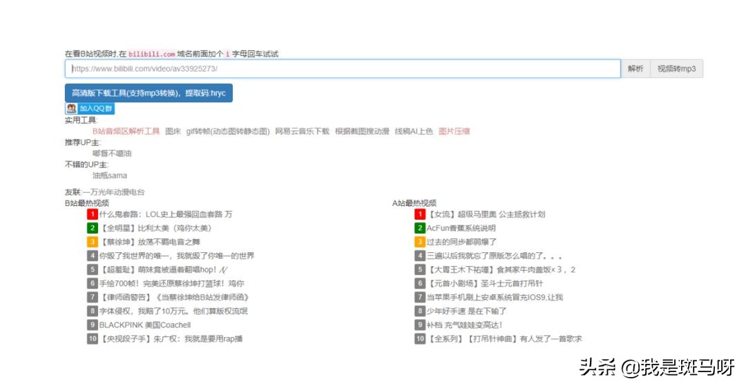Click the blue 高清版下载工具 button
Screen dimensions: 746x388
click(x=149, y=93)
